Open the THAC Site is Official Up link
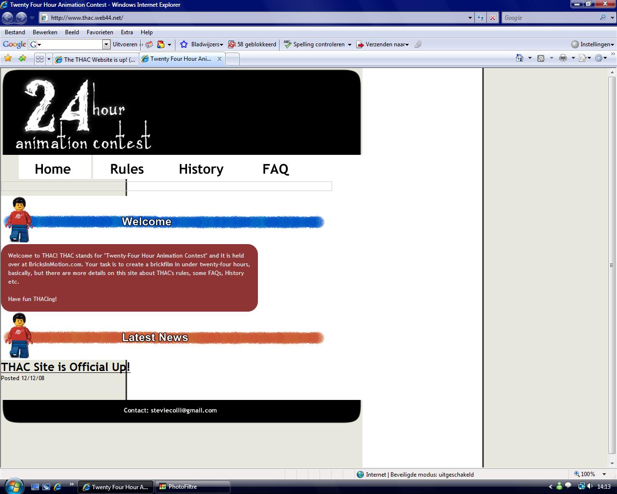 [x=65, y=367]
